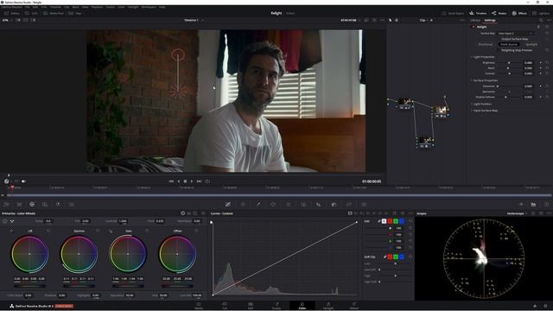Open the Color Match palette
The width and height of the screenshot is (553, 311).
tap(19, 204)
